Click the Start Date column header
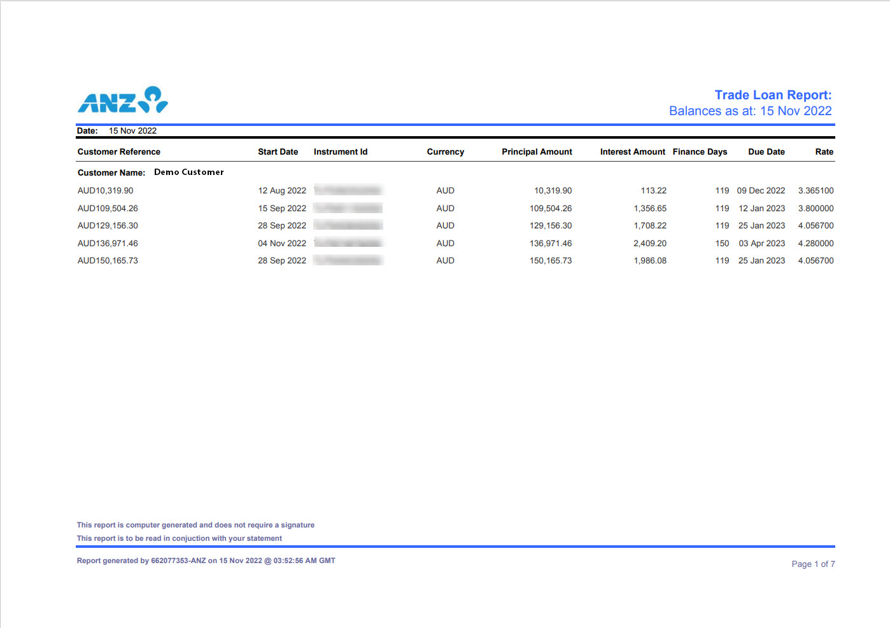 click(278, 152)
